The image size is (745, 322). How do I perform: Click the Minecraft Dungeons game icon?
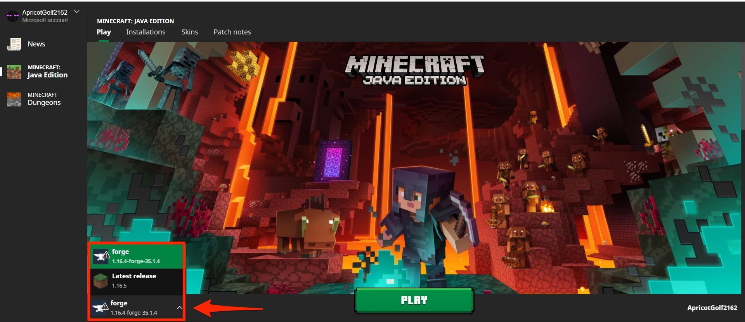click(x=14, y=99)
